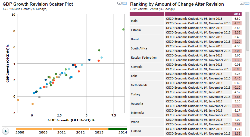The width and height of the screenshot is (250, 137).
Task: Click the leftmost orange scatter point
Action: point(18,100)
